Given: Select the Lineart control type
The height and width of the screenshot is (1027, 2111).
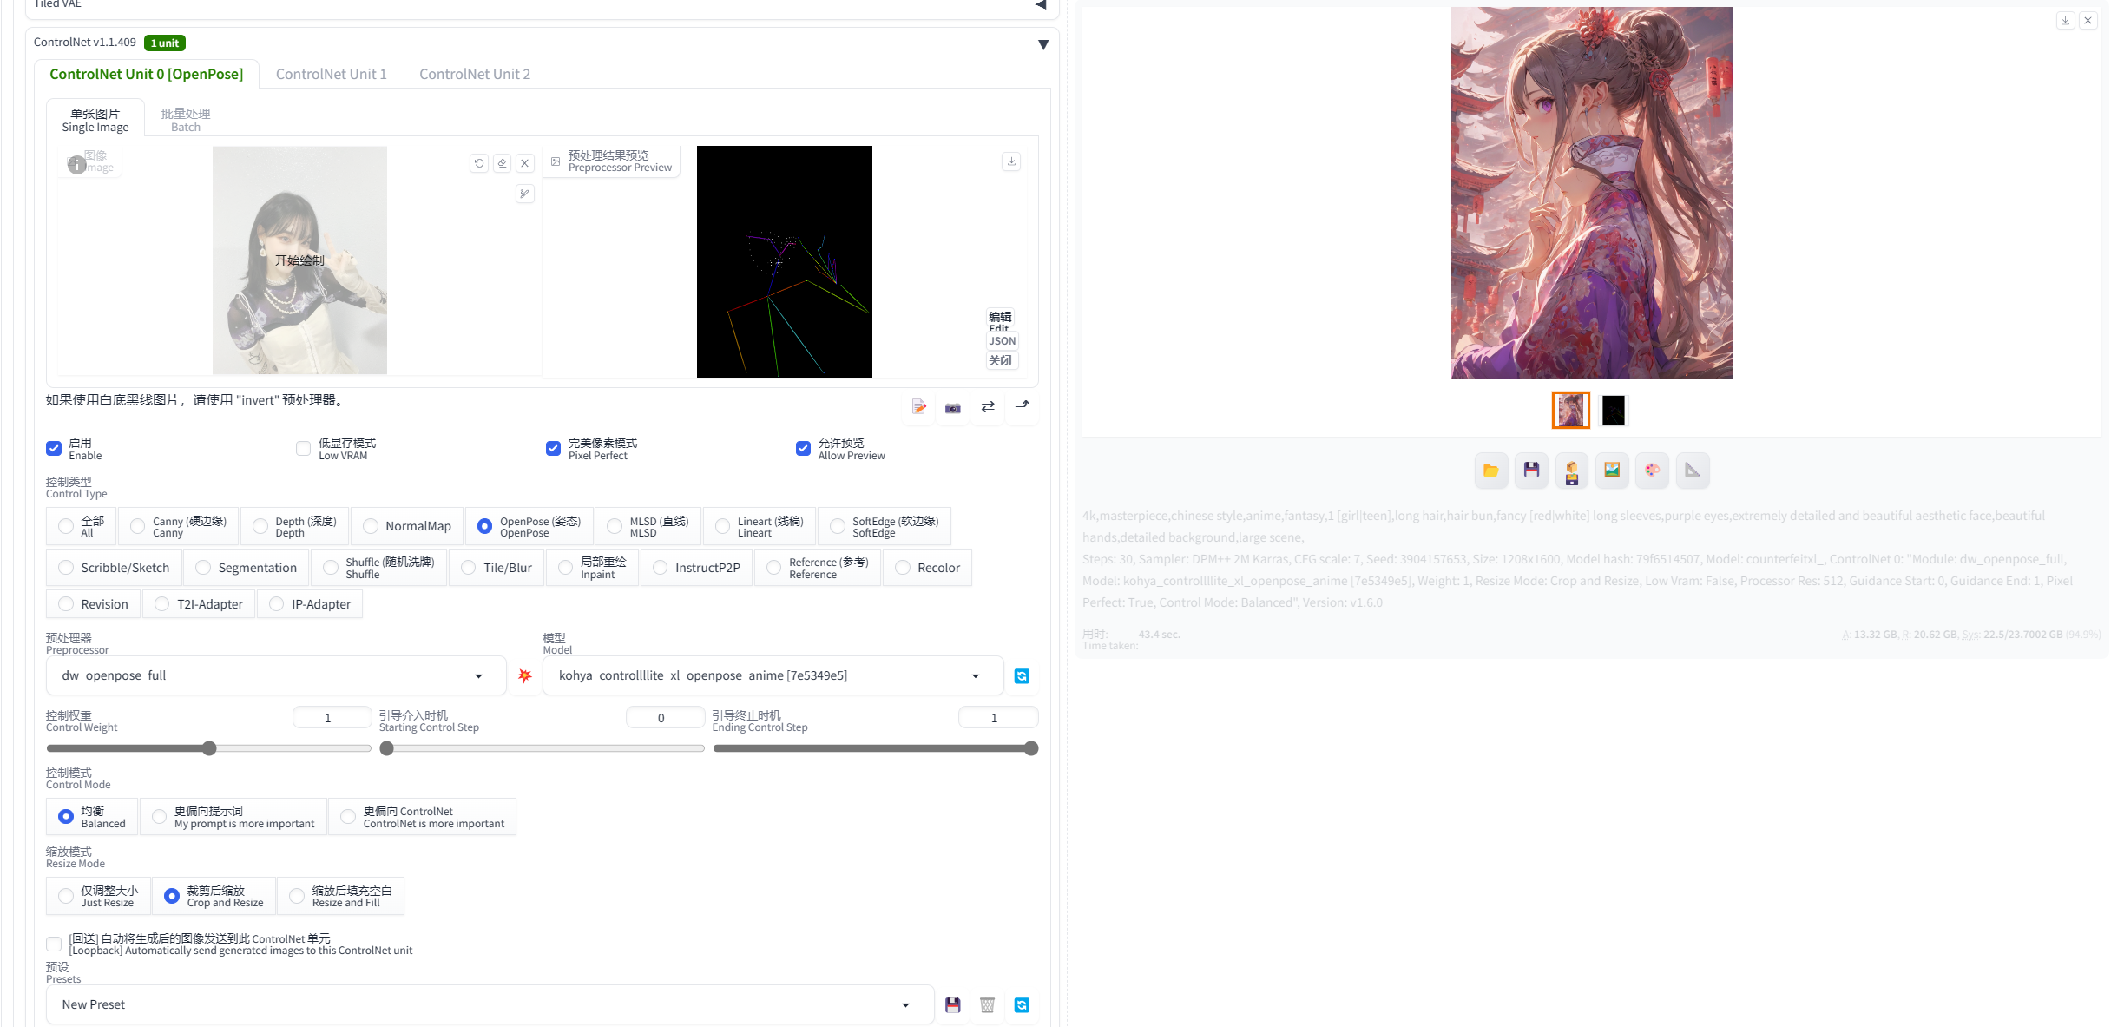Looking at the screenshot, I should click(721, 526).
